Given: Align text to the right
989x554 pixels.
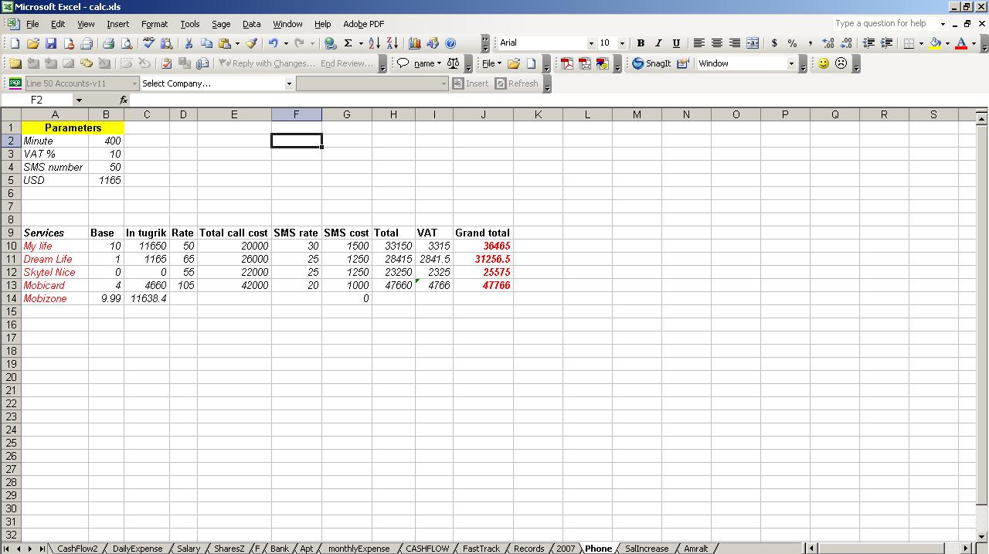Looking at the screenshot, I should tap(734, 43).
